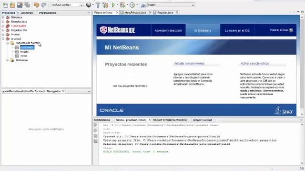Screen dimensions: 305x171
Task: Switch to the Prestaciones tab
Action: click(48, 13)
